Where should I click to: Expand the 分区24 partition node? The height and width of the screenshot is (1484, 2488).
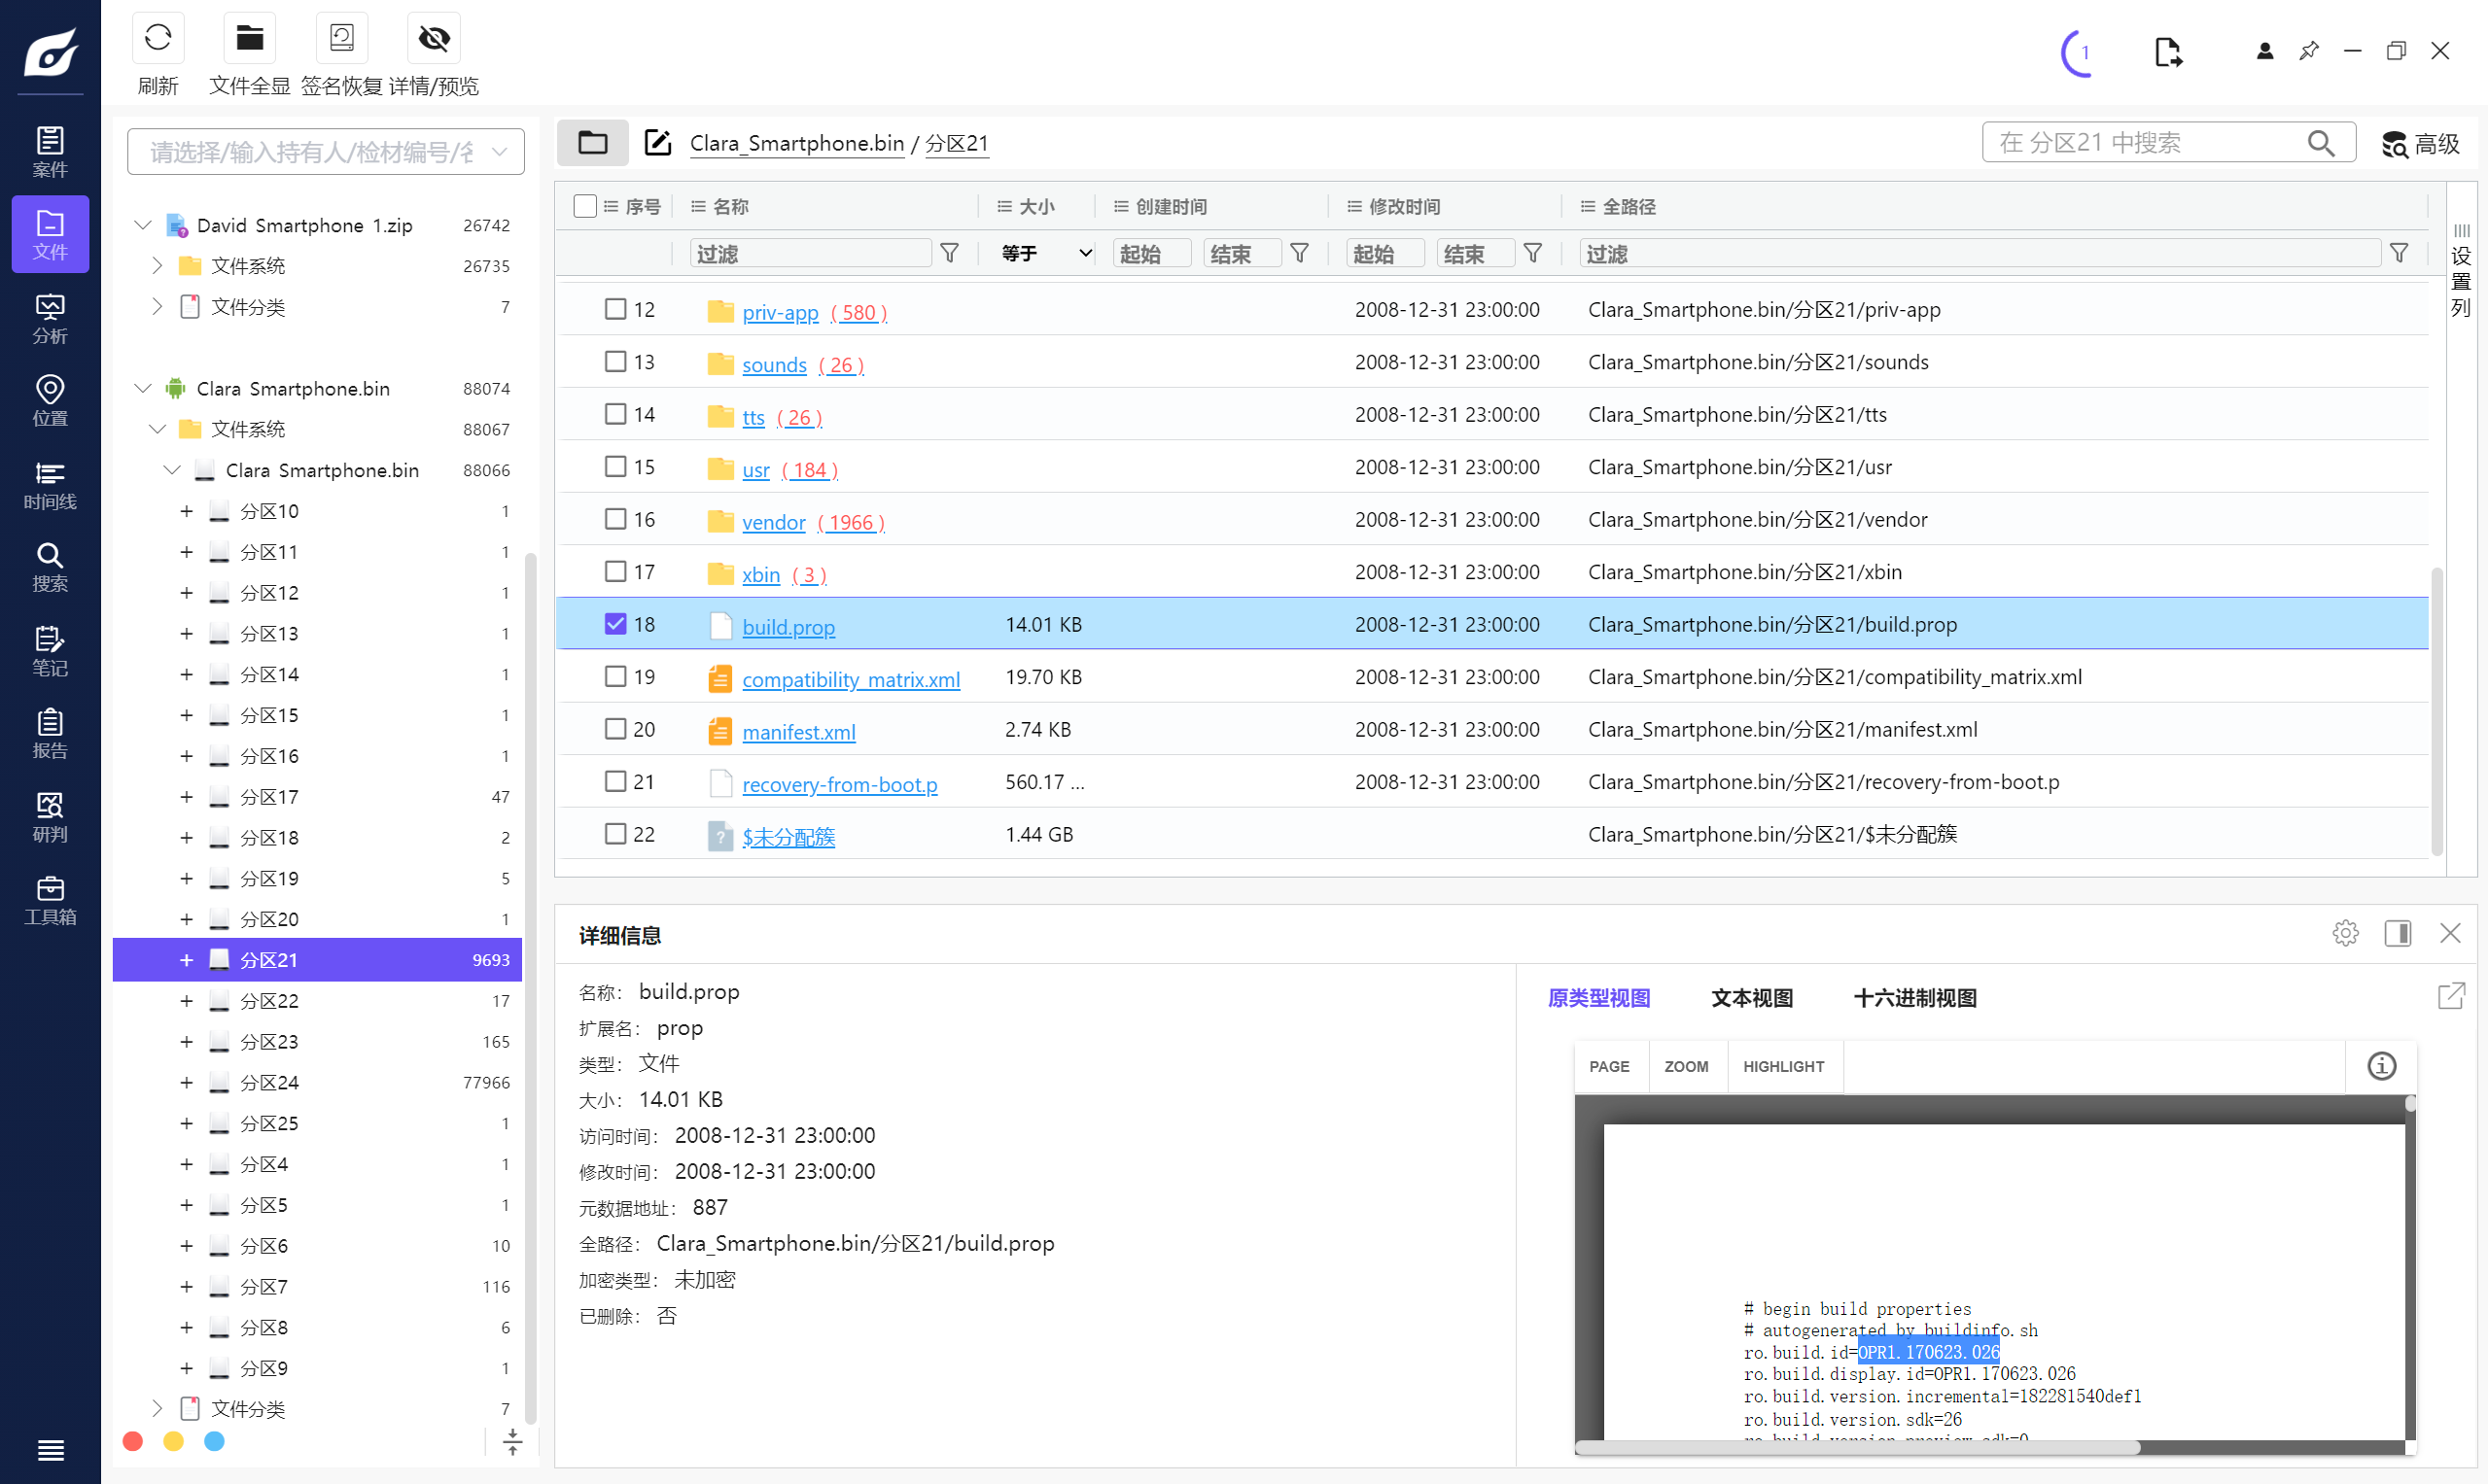186,1082
